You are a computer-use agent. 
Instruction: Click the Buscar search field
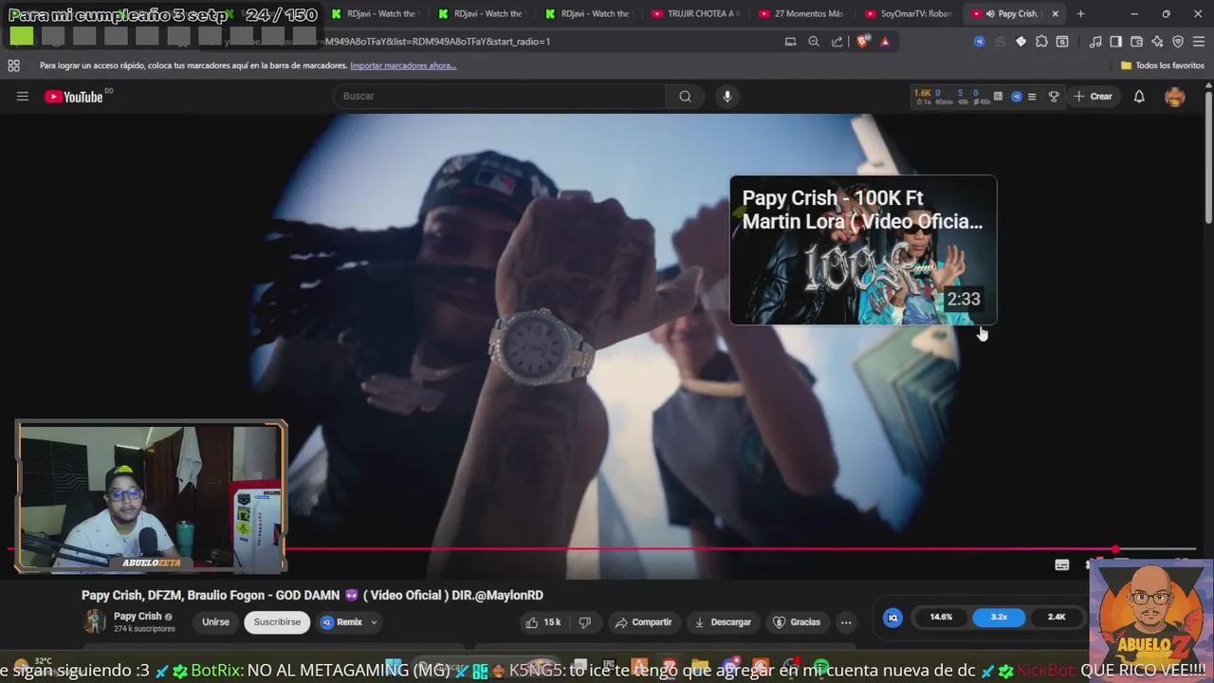[x=500, y=96]
